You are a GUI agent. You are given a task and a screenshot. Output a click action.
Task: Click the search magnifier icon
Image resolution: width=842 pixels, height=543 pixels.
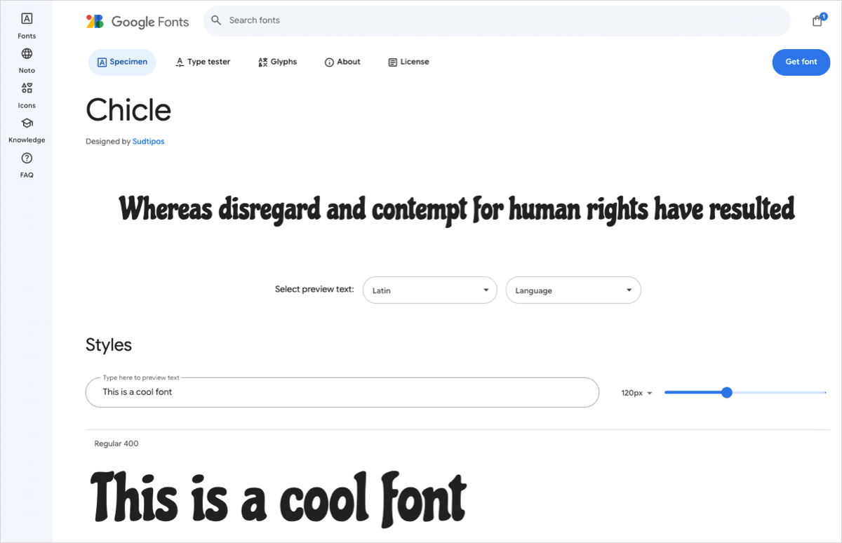pyautogui.click(x=216, y=20)
